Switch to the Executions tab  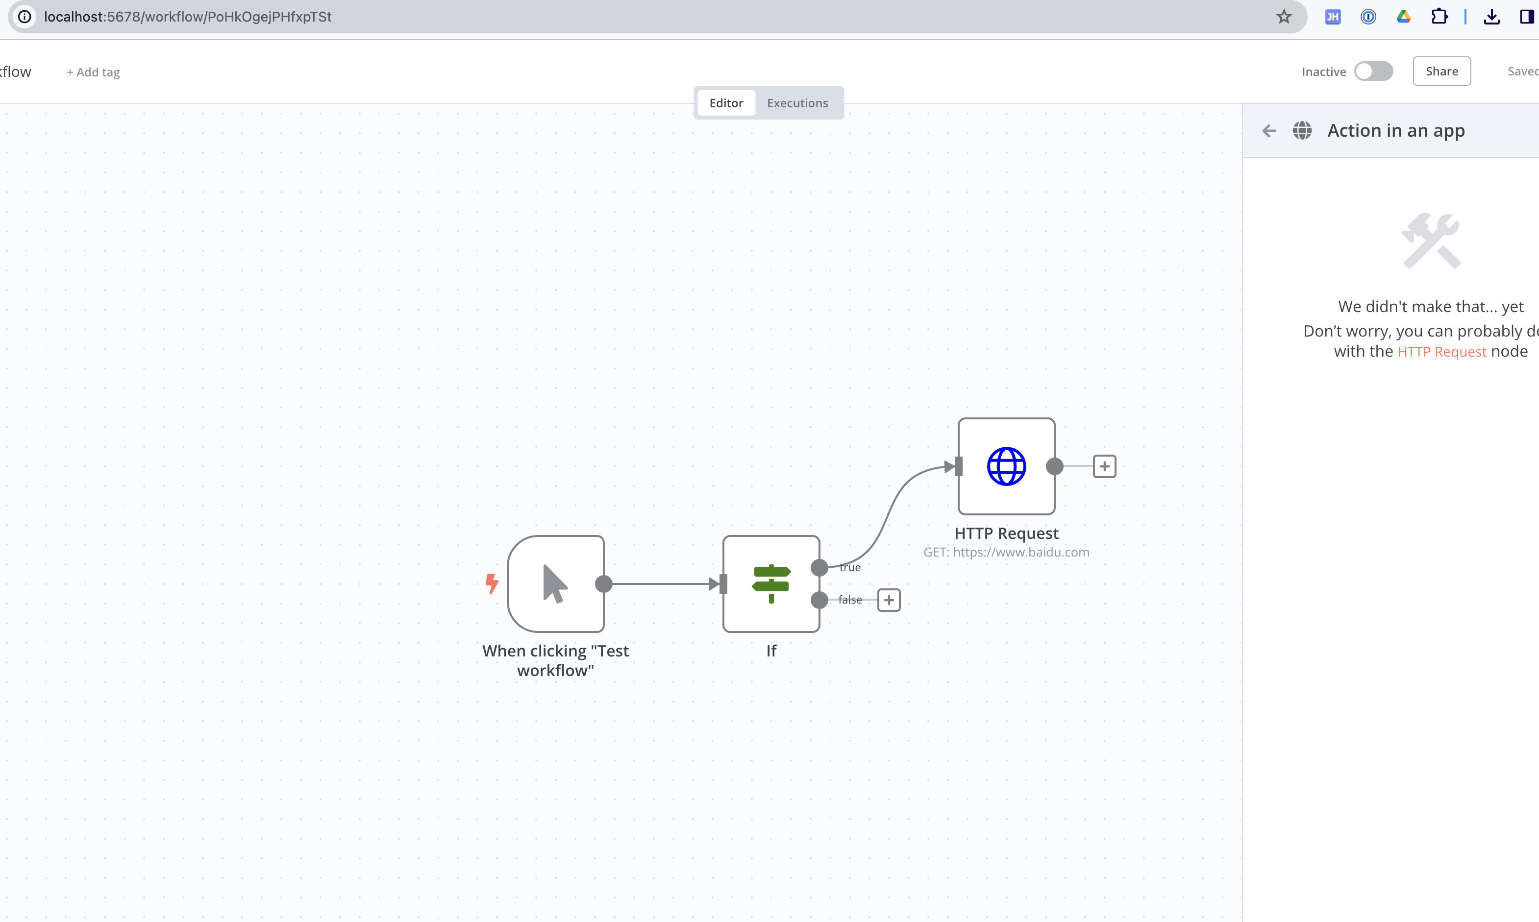click(x=797, y=102)
